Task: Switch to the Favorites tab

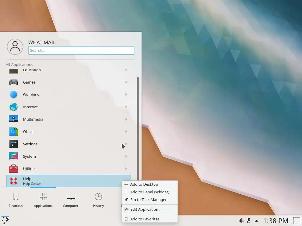Action: tap(16, 200)
